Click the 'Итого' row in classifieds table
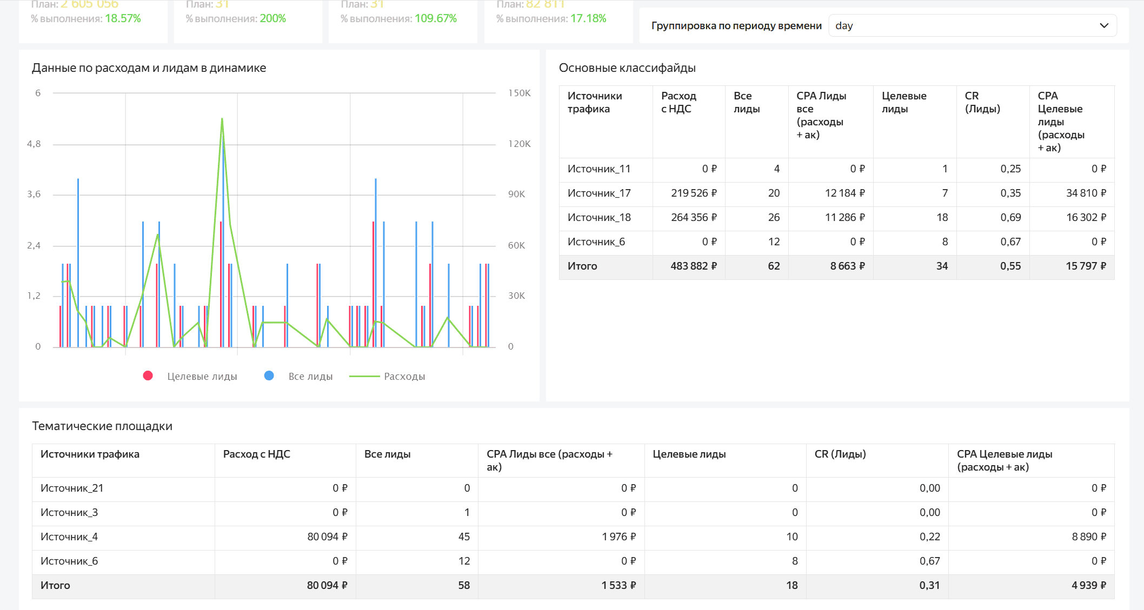This screenshot has width=1144, height=610. click(x=582, y=266)
